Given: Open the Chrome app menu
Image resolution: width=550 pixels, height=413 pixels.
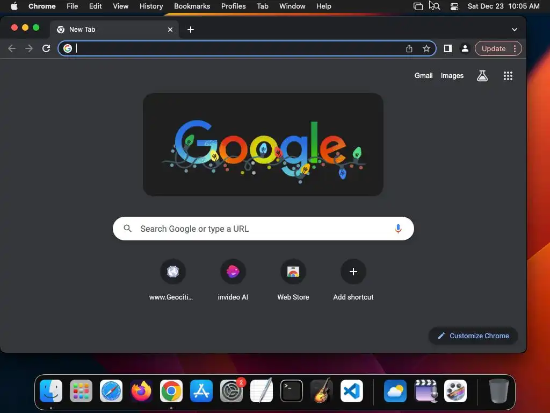Looking at the screenshot, I should click(x=42, y=6).
